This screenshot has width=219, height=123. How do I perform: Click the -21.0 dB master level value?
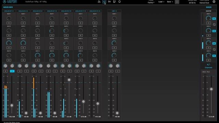click(211, 117)
